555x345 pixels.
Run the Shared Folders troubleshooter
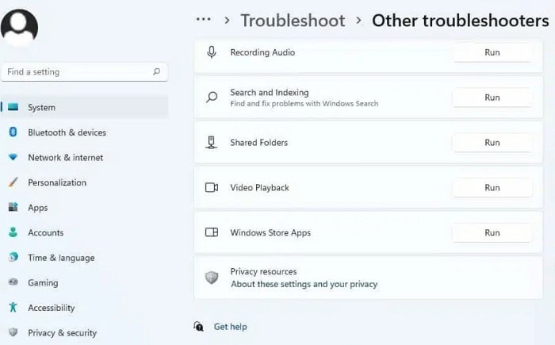pos(492,143)
